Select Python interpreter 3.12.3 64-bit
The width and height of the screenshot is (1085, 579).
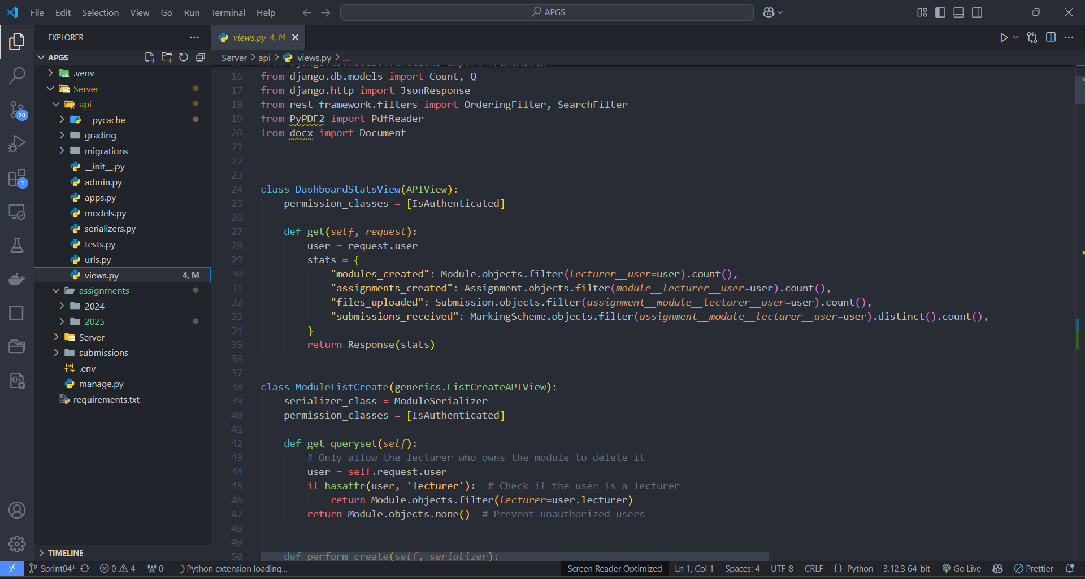point(906,568)
